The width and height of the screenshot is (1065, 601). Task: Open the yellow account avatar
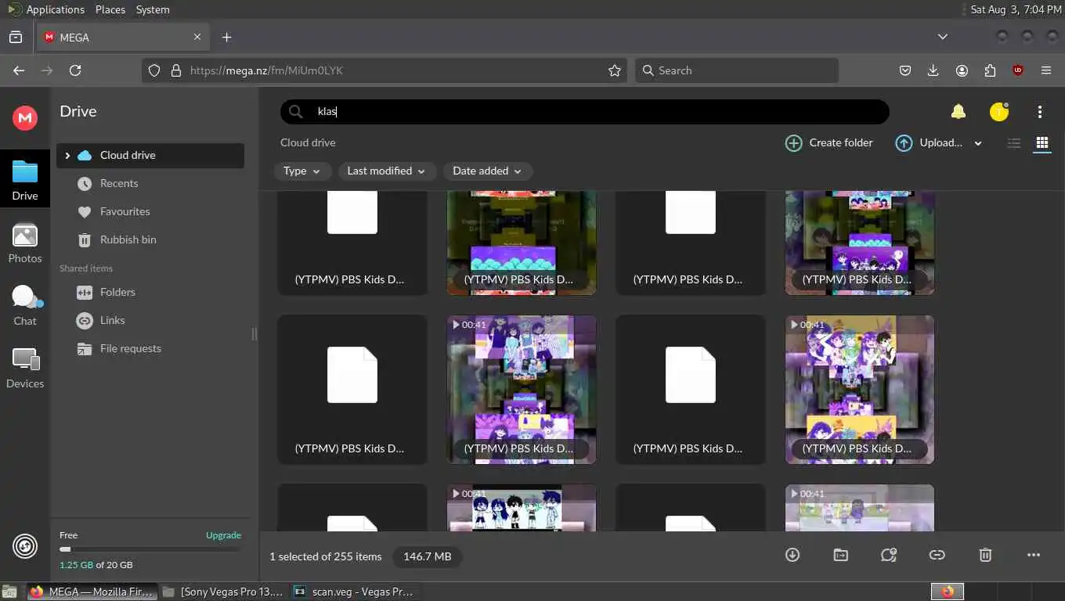[999, 112]
